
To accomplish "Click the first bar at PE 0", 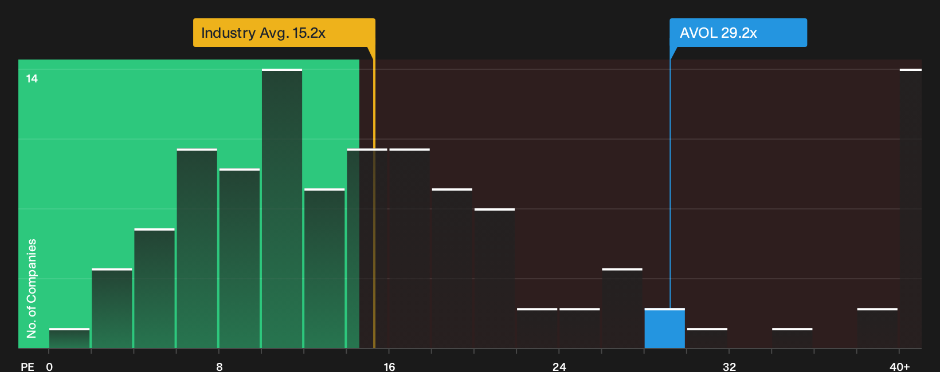I will pyautogui.click(x=69, y=338).
